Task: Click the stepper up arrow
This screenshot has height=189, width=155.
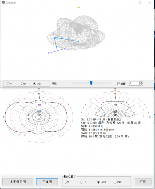Action: tap(141, 82)
